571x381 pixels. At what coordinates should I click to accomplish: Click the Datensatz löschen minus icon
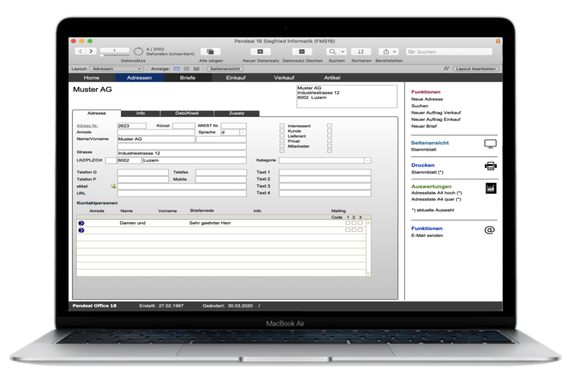pyautogui.click(x=302, y=51)
